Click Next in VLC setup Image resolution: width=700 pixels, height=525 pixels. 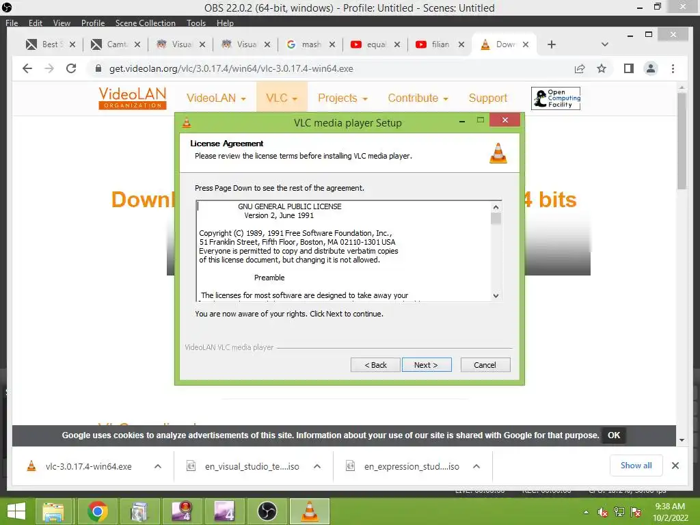[427, 365]
